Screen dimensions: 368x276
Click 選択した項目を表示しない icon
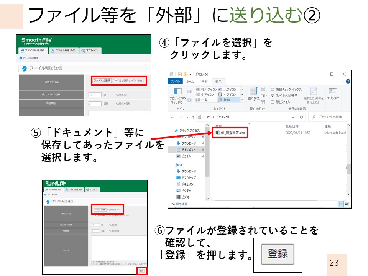[x=314, y=92]
